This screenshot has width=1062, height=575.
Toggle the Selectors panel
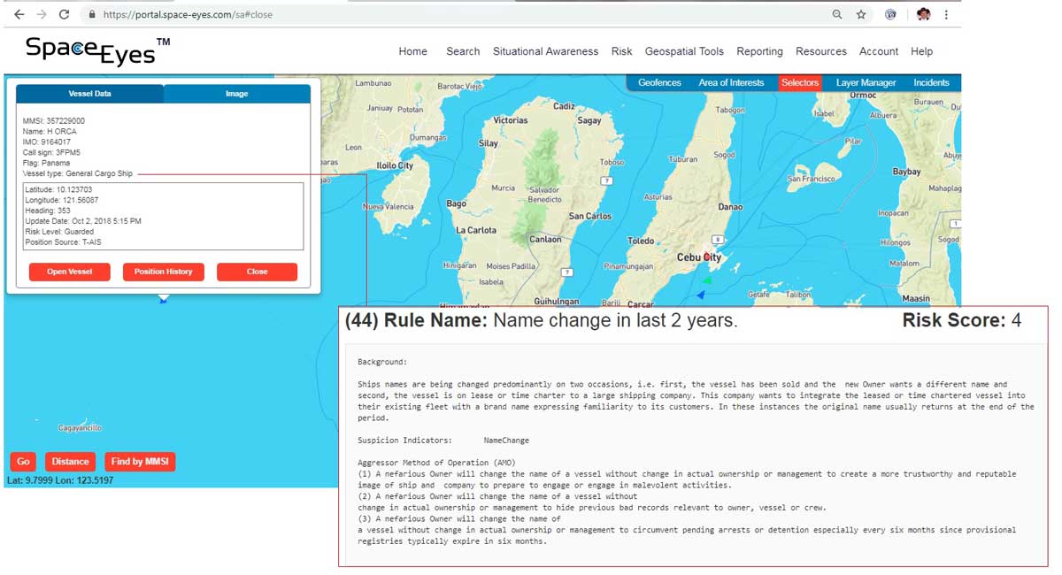click(x=799, y=82)
